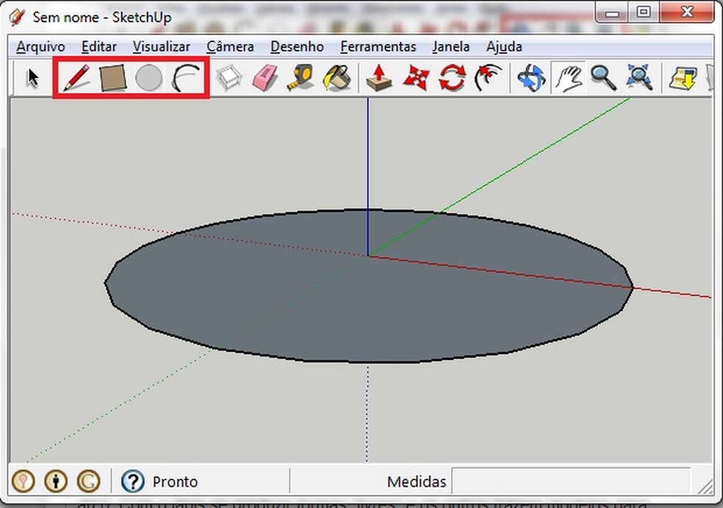The height and width of the screenshot is (508, 723).
Task: Select the Line pencil tool
Action: pyautogui.click(x=76, y=77)
